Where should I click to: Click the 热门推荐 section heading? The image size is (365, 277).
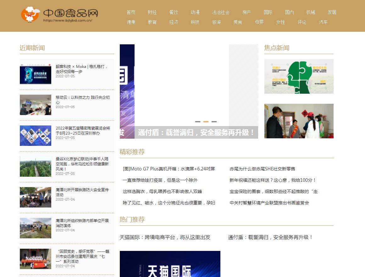[x=132, y=219]
